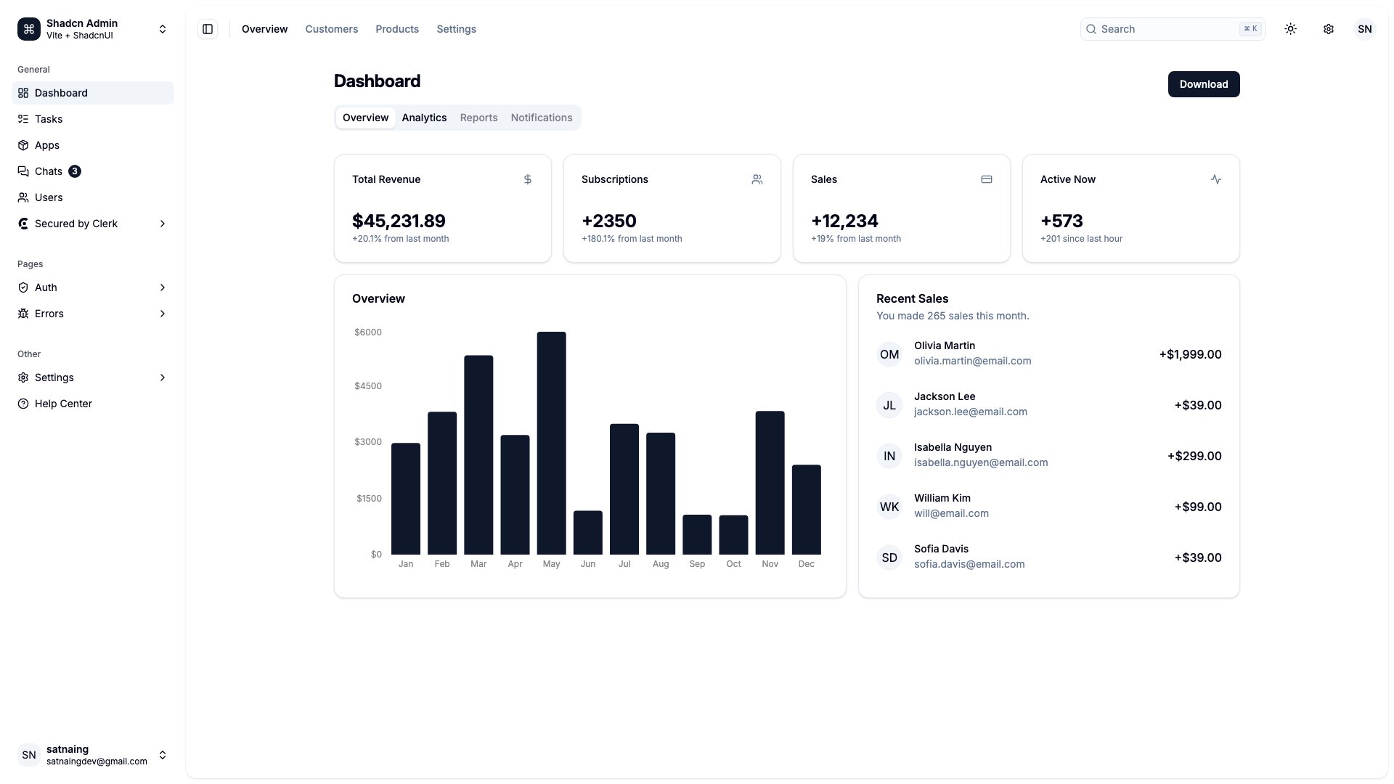The height and width of the screenshot is (784, 1394).
Task: Expand the Auth pages menu
Action: tap(163, 287)
